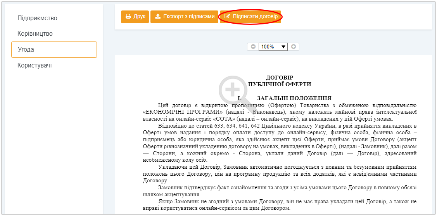Click the ЗАГАЛЬНІ ПОЛОЖЕННЯ section title

pos(294,98)
